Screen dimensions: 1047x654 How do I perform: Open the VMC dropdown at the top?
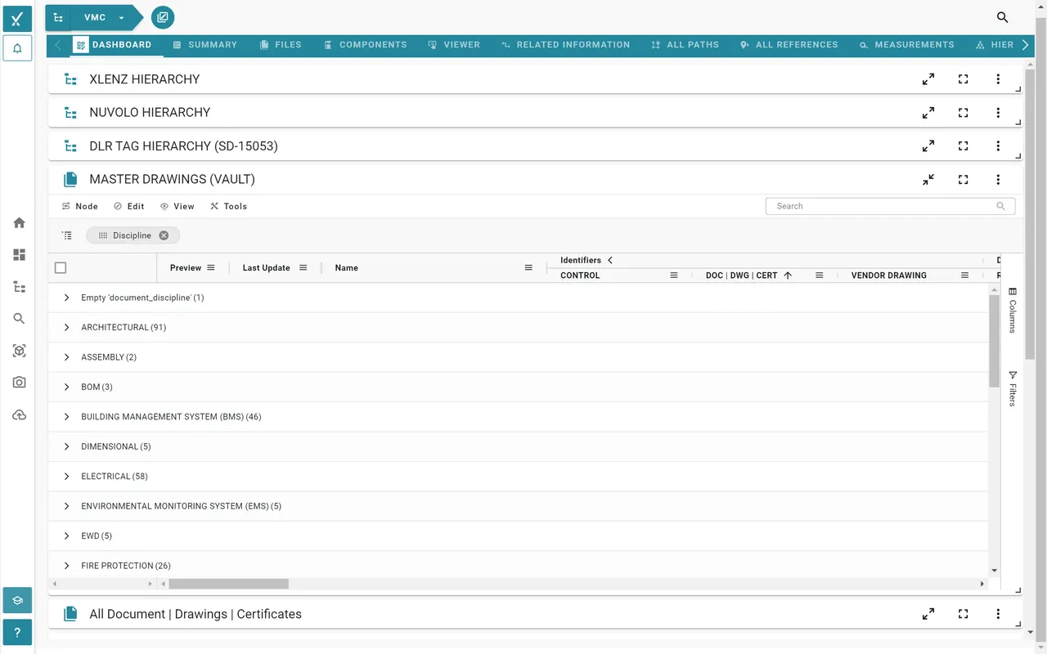(120, 16)
